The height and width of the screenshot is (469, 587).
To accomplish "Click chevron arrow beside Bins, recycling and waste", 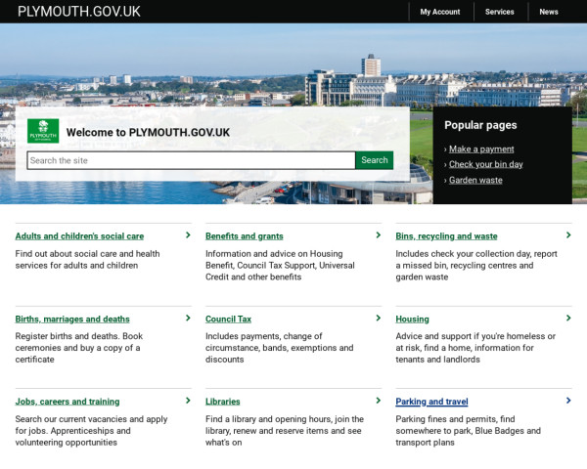I will (568, 235).
